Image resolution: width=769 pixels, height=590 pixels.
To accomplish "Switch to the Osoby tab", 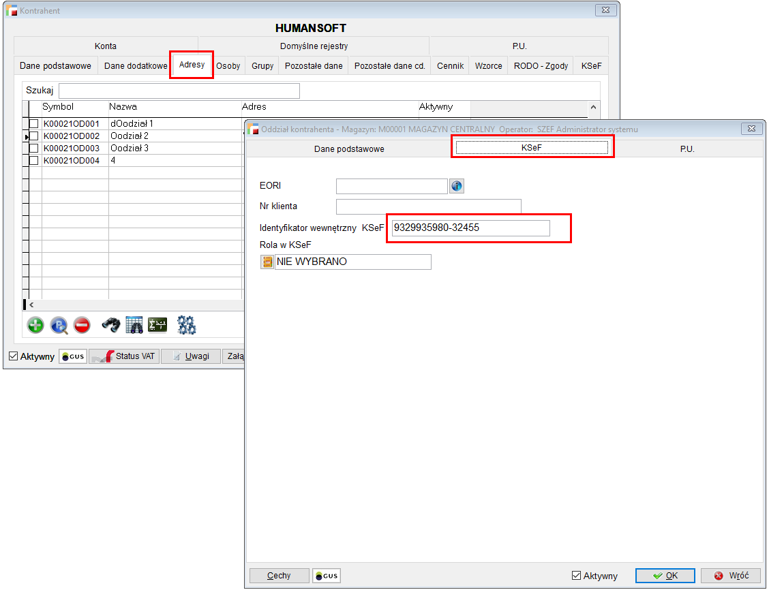I will (228, 66).
